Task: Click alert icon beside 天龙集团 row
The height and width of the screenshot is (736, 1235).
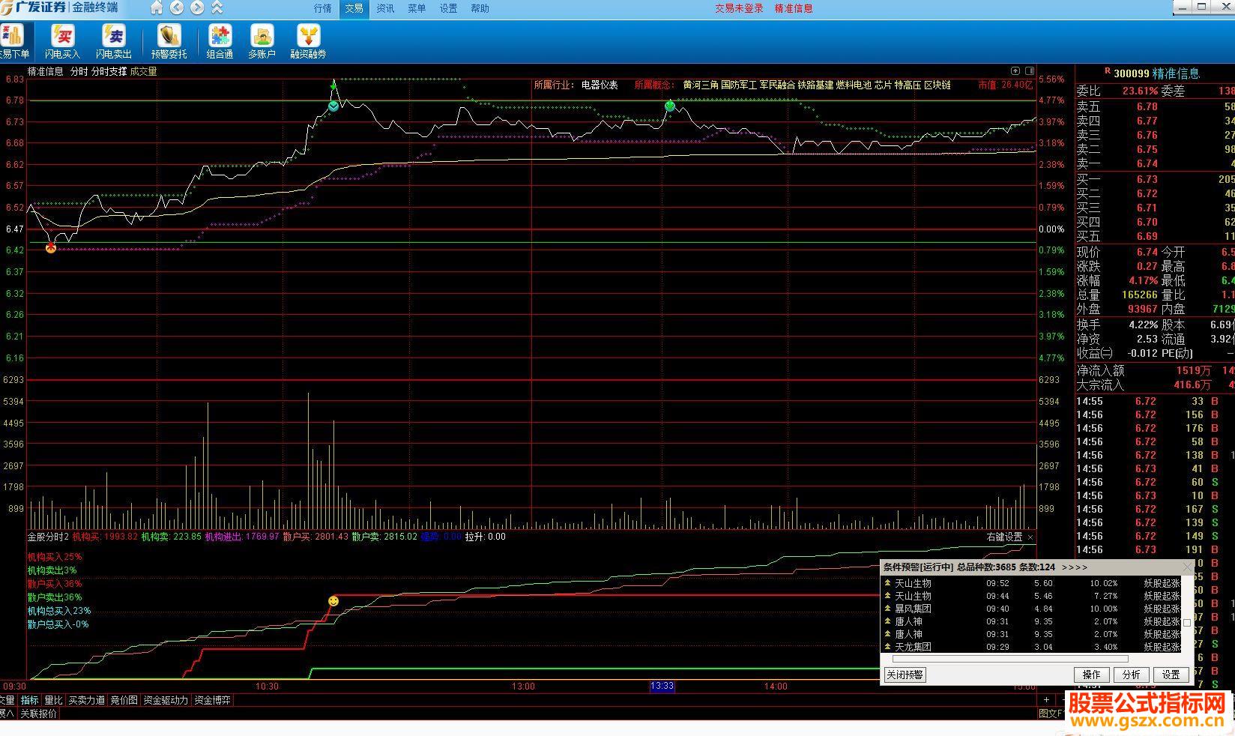Action: click(888, 647)
